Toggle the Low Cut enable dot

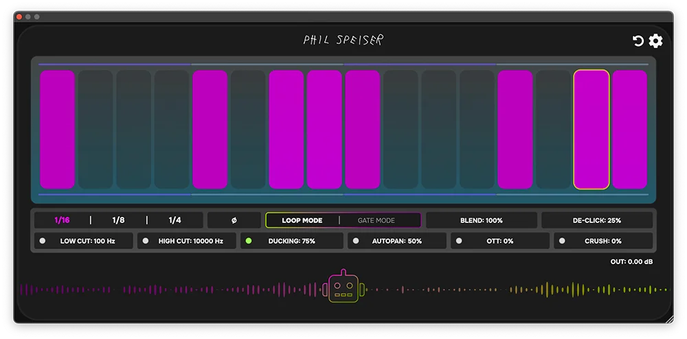click(43, 241)
